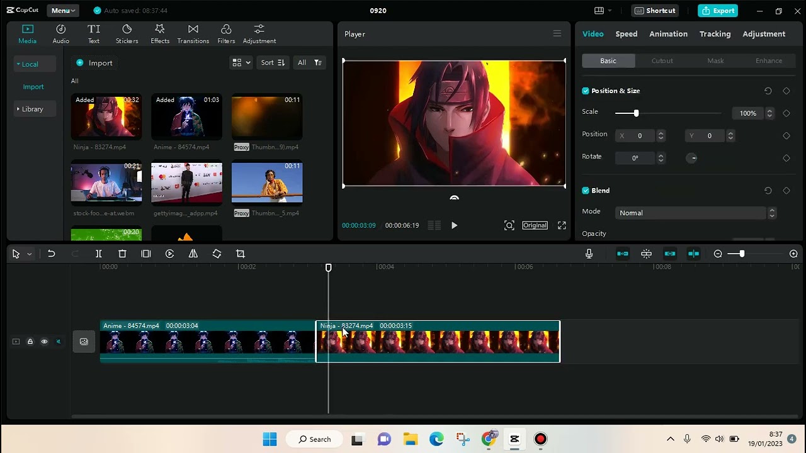Click the Delete icon in the timeline toolbar
The height and width of the screenshot is (453, 806).
tap(122, 254)
